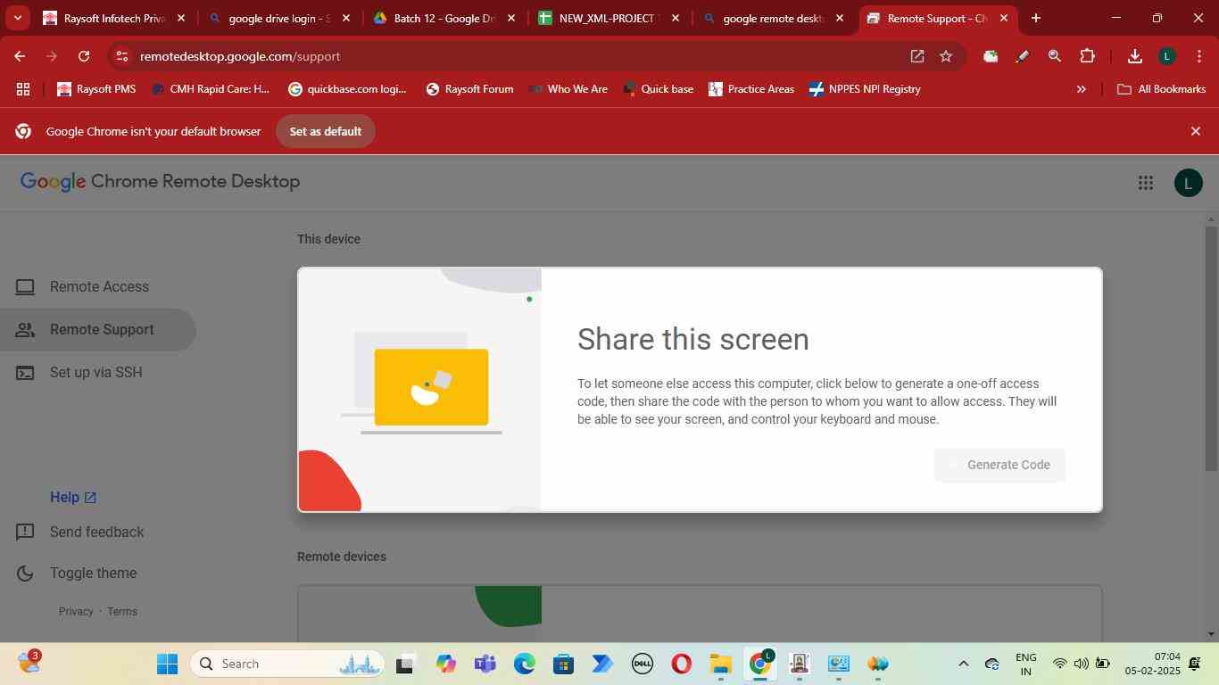Open Microsoft Store from taskbar
The width and height of the screenshot is (1219, 685).
coord(563,664)
